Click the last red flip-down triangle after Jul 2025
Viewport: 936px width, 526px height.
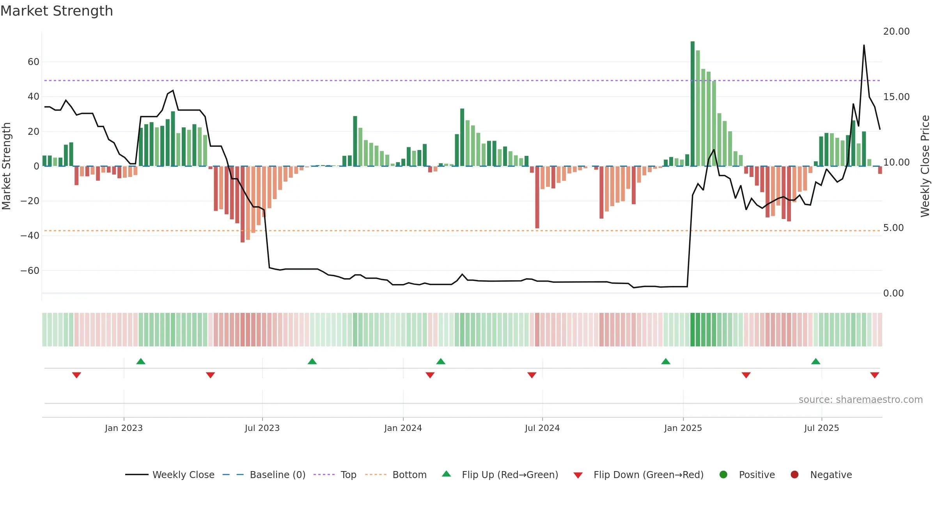tap(874, 375)
